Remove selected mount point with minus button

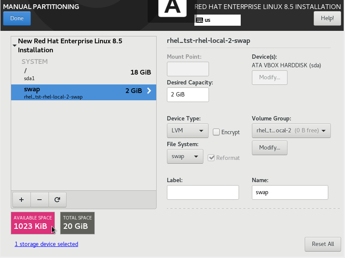click(39, 200)
